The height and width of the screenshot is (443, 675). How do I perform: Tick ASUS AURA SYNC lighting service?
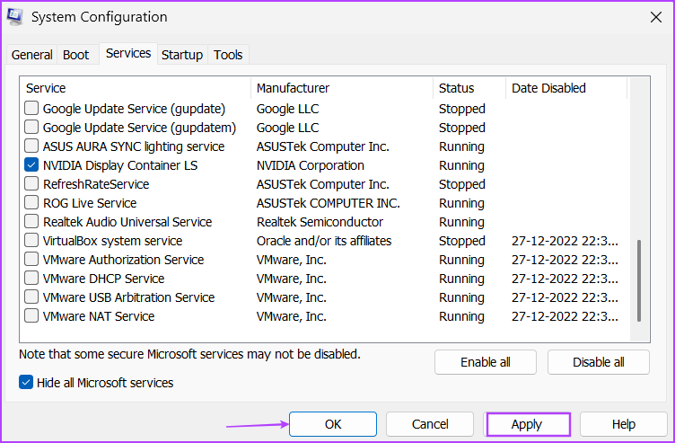(31, 146)
